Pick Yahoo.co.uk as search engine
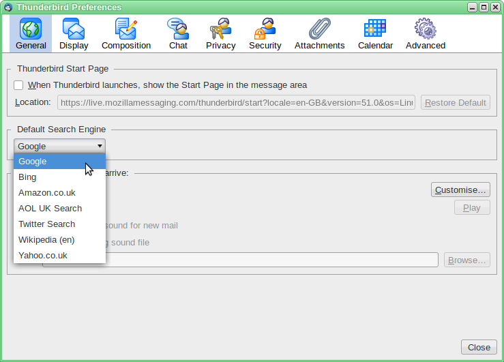Viewport: 504px width, 362px height. 59,256
